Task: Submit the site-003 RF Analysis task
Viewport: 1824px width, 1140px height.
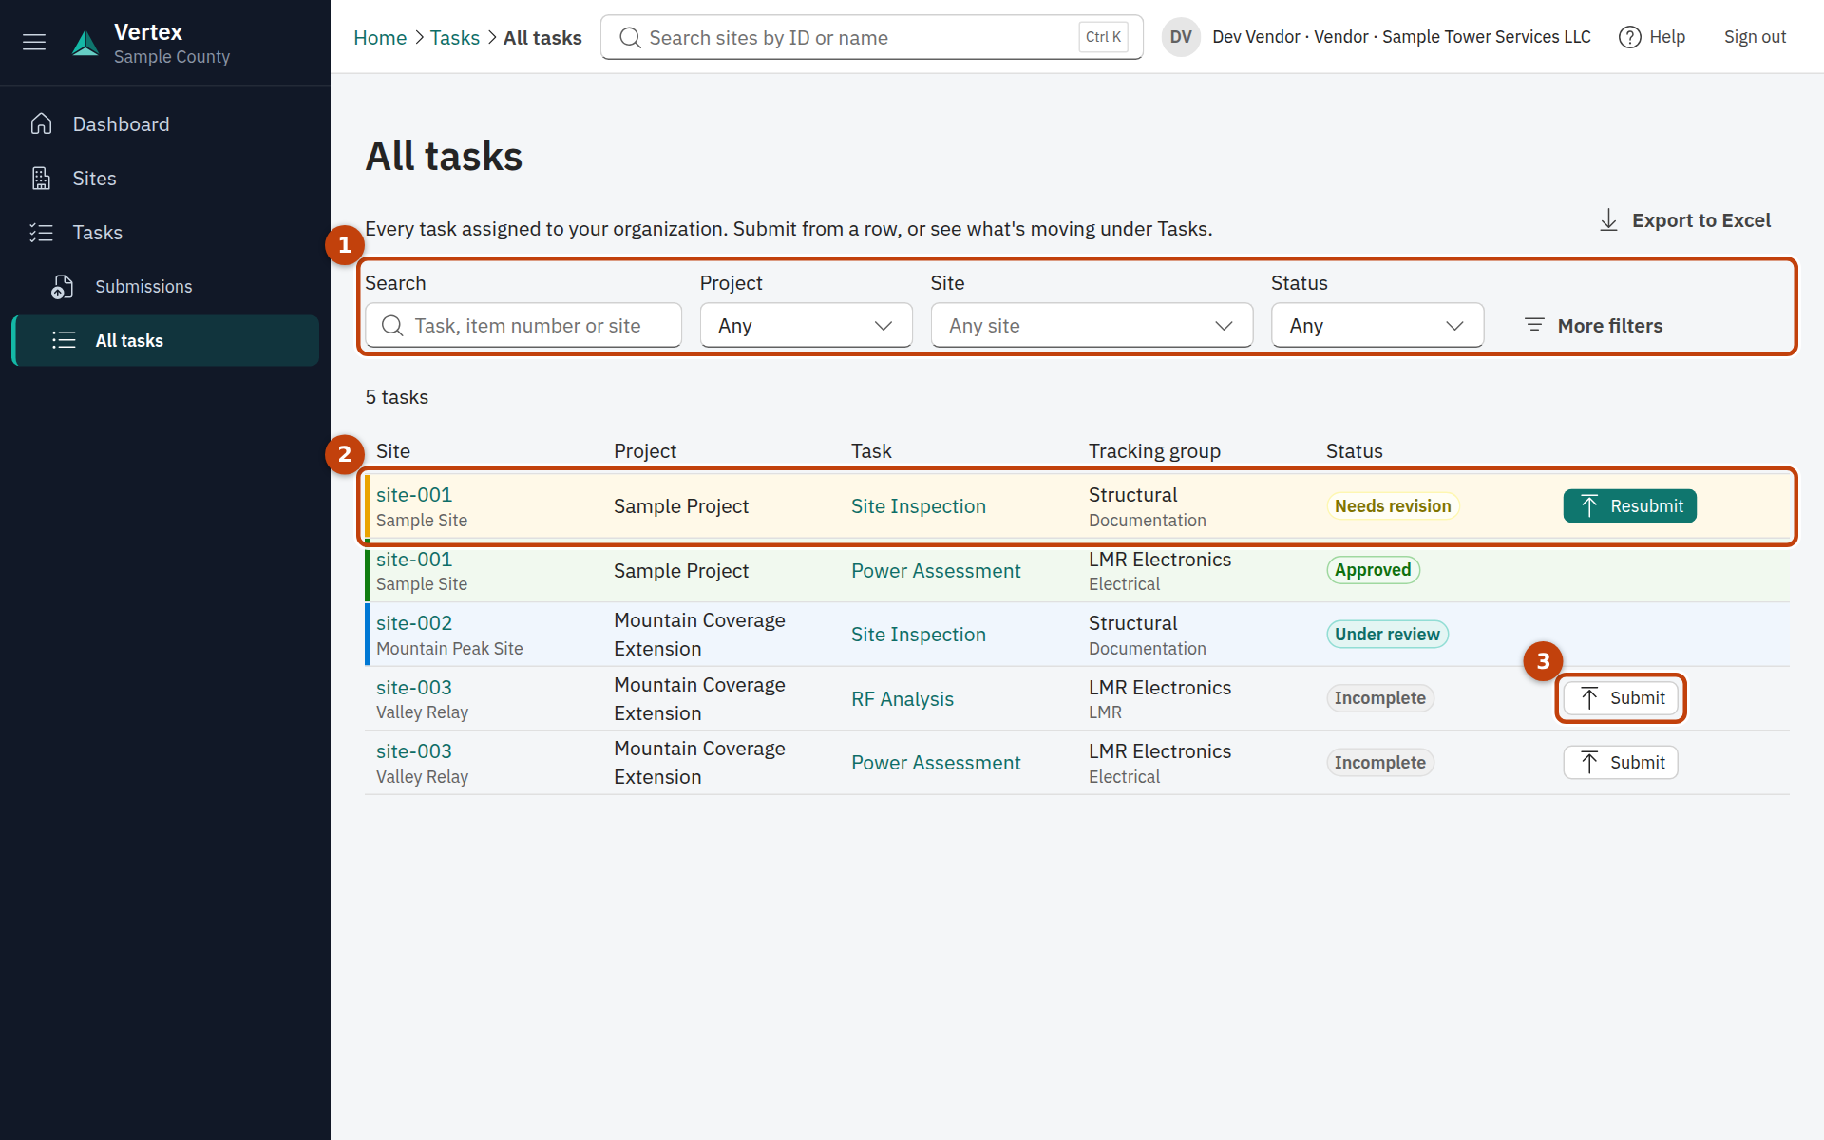Action: coord(1620,698)
